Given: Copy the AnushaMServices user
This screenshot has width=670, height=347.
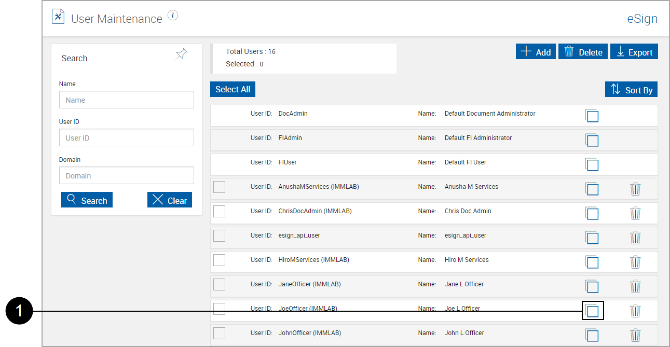Looking at the screenshot, I should 592,189.
